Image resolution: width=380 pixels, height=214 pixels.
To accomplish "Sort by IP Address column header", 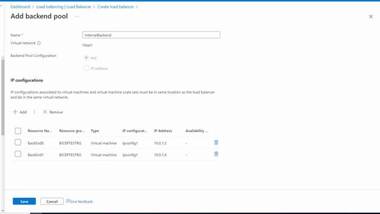I will [163, 131].
